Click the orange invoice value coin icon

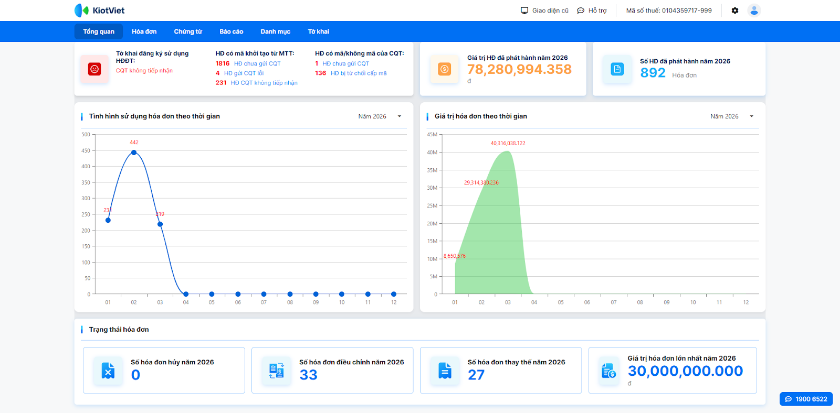[x=444, y=69]
